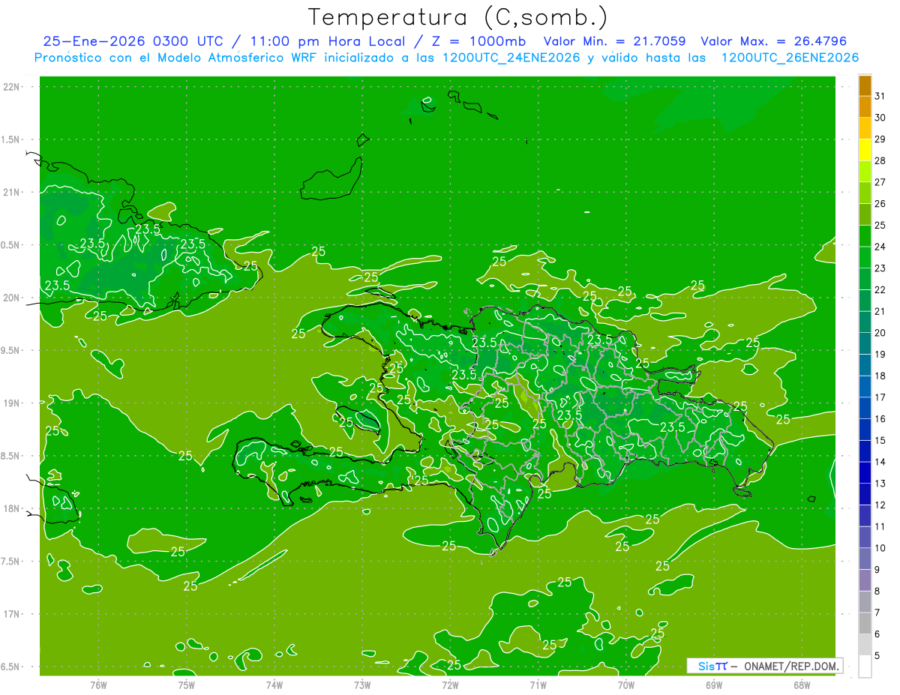This screenshot has width=900, height=695.
Task: Click the "20N" latitude axis label
Action: pos(12,298)
